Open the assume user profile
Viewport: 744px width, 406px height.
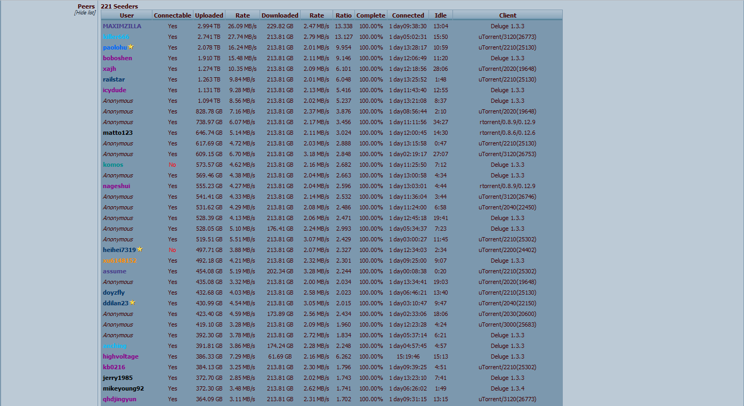coord(115,271)
